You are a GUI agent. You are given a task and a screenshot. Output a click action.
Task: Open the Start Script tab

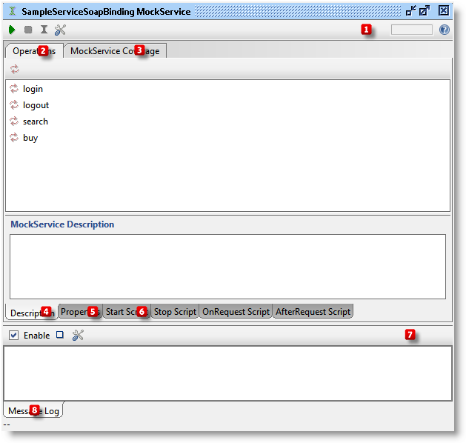tap(127, 311)
